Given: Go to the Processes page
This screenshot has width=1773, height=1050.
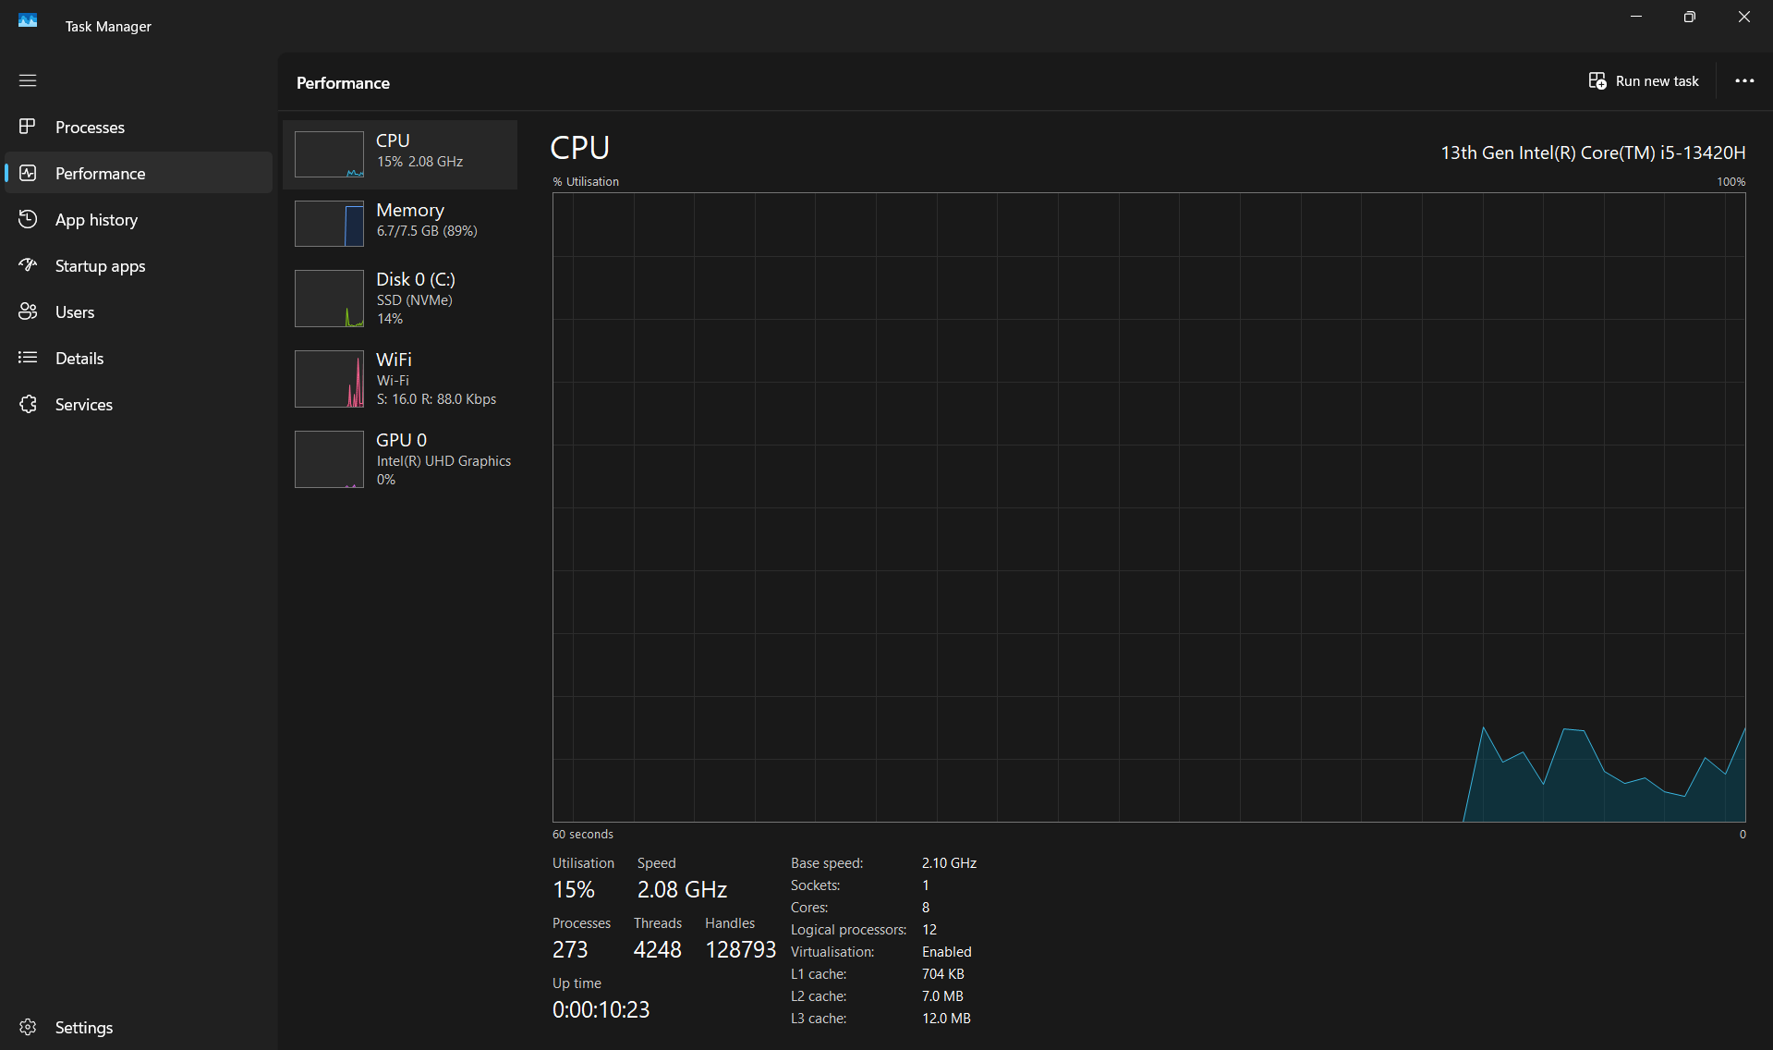Looking at the screenshot, I should (139, 127).
